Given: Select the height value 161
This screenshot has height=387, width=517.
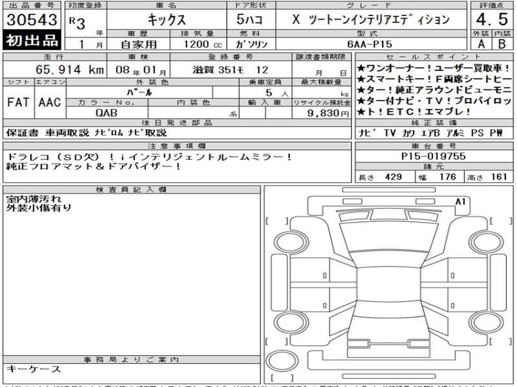Looking at the screenshot, I should [x=498, y=177].
